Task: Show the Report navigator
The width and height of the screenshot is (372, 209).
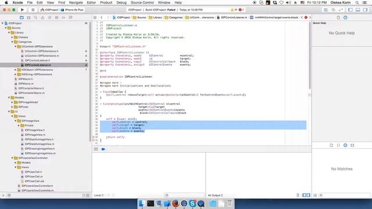Action: (x=70, y=17)
